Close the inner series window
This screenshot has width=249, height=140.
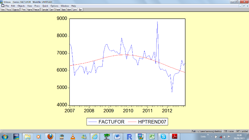[247, 6]
